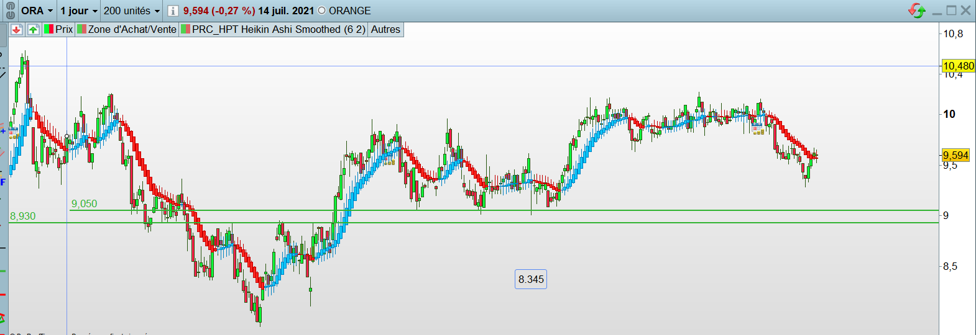Click the PRC_HPT indicator color swatch
Screen dimensions: 976x335
point(185,29)
